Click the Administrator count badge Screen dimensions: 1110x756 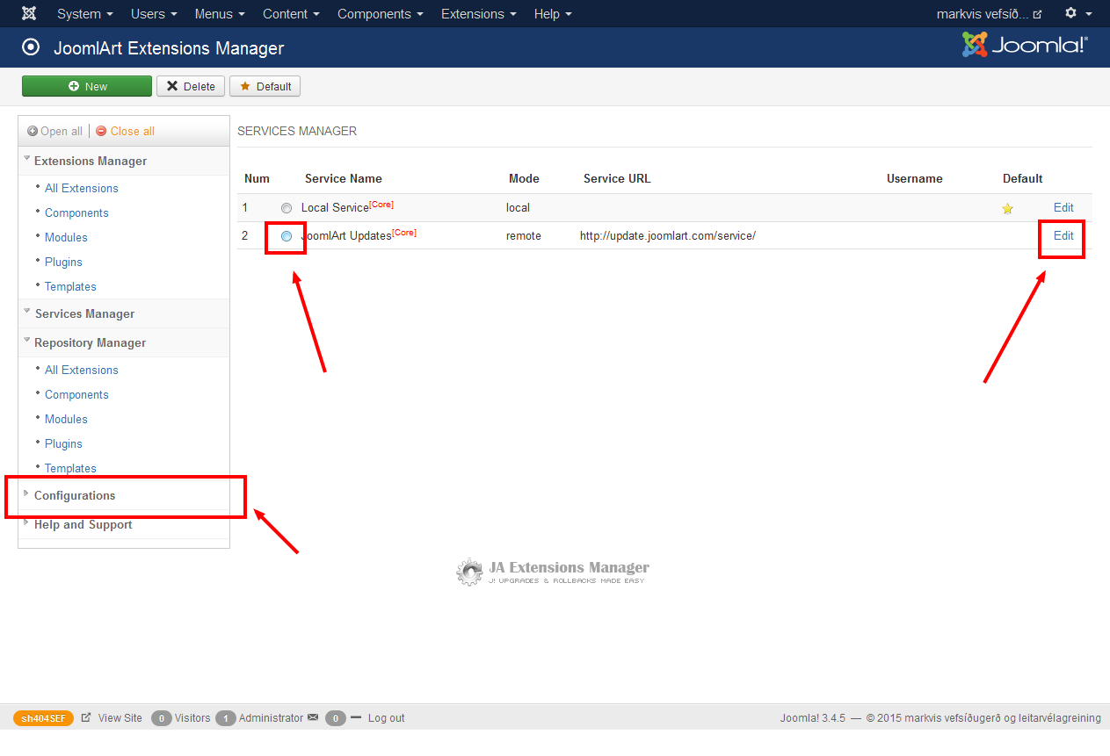pos(225,718)
